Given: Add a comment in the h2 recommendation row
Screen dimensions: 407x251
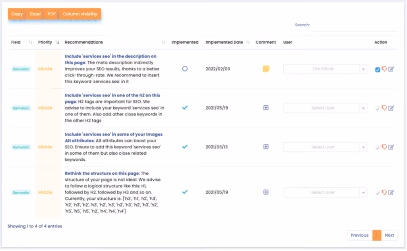Looking at the screenshot, I should [266, 108].
